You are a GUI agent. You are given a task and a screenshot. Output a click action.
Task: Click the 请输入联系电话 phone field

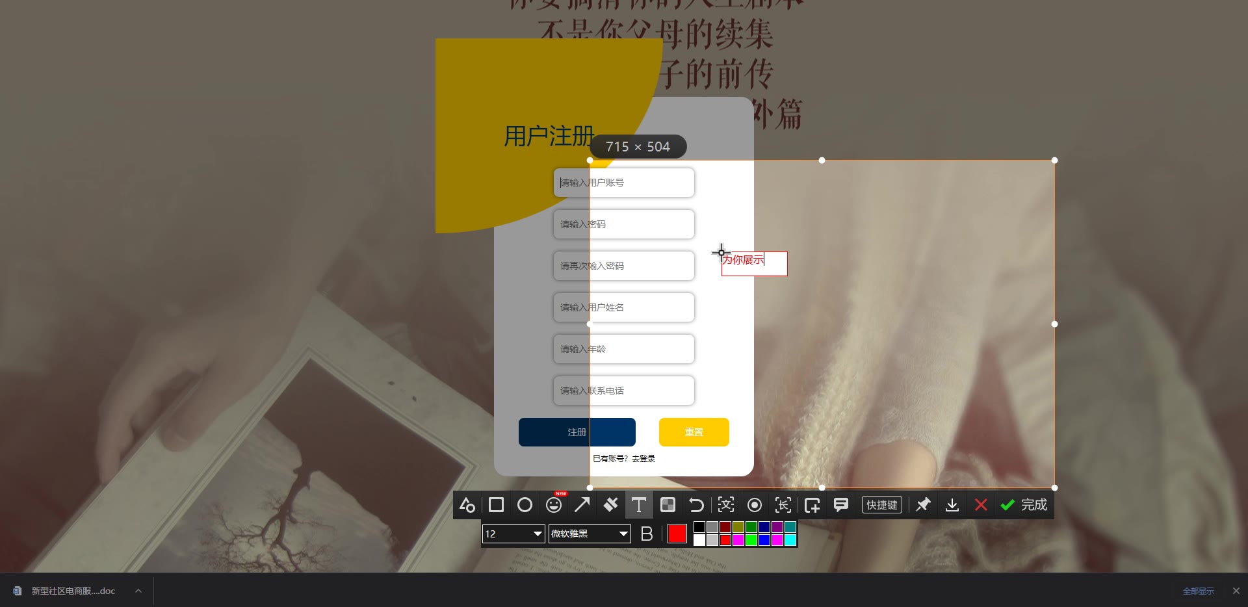(624, 391)
